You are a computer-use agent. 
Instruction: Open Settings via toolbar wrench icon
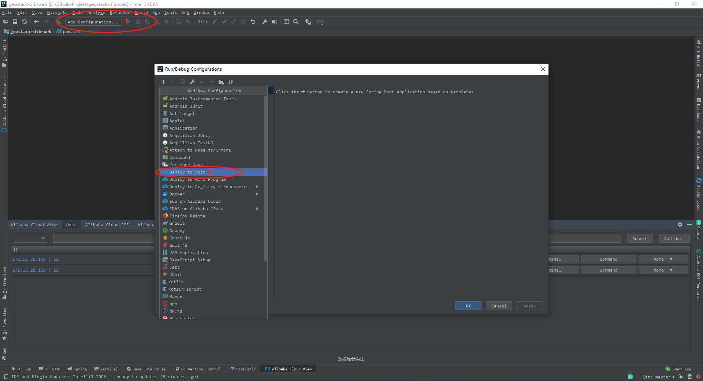click(x=265, y=22)
